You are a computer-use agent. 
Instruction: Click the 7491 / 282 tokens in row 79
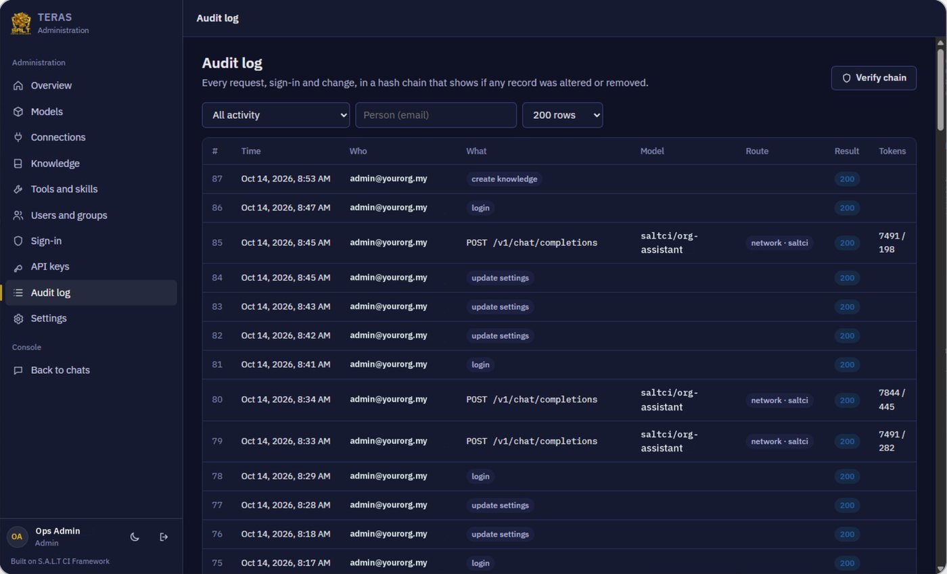(892, 441)
